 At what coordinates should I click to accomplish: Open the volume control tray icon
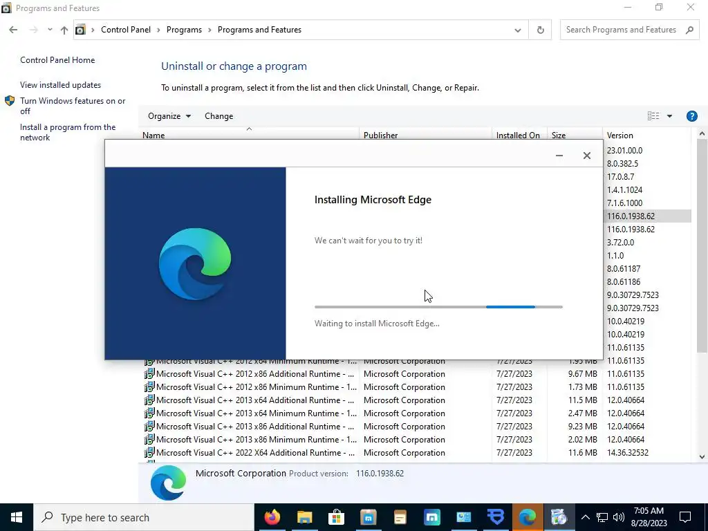pos(619,517)
